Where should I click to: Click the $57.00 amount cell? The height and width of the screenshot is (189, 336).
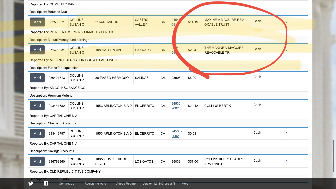click(x=195, y=162)
